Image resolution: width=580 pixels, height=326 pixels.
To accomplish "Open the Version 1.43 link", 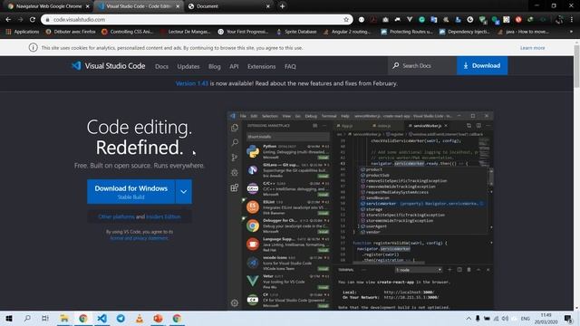I will (x=191, y=83).
